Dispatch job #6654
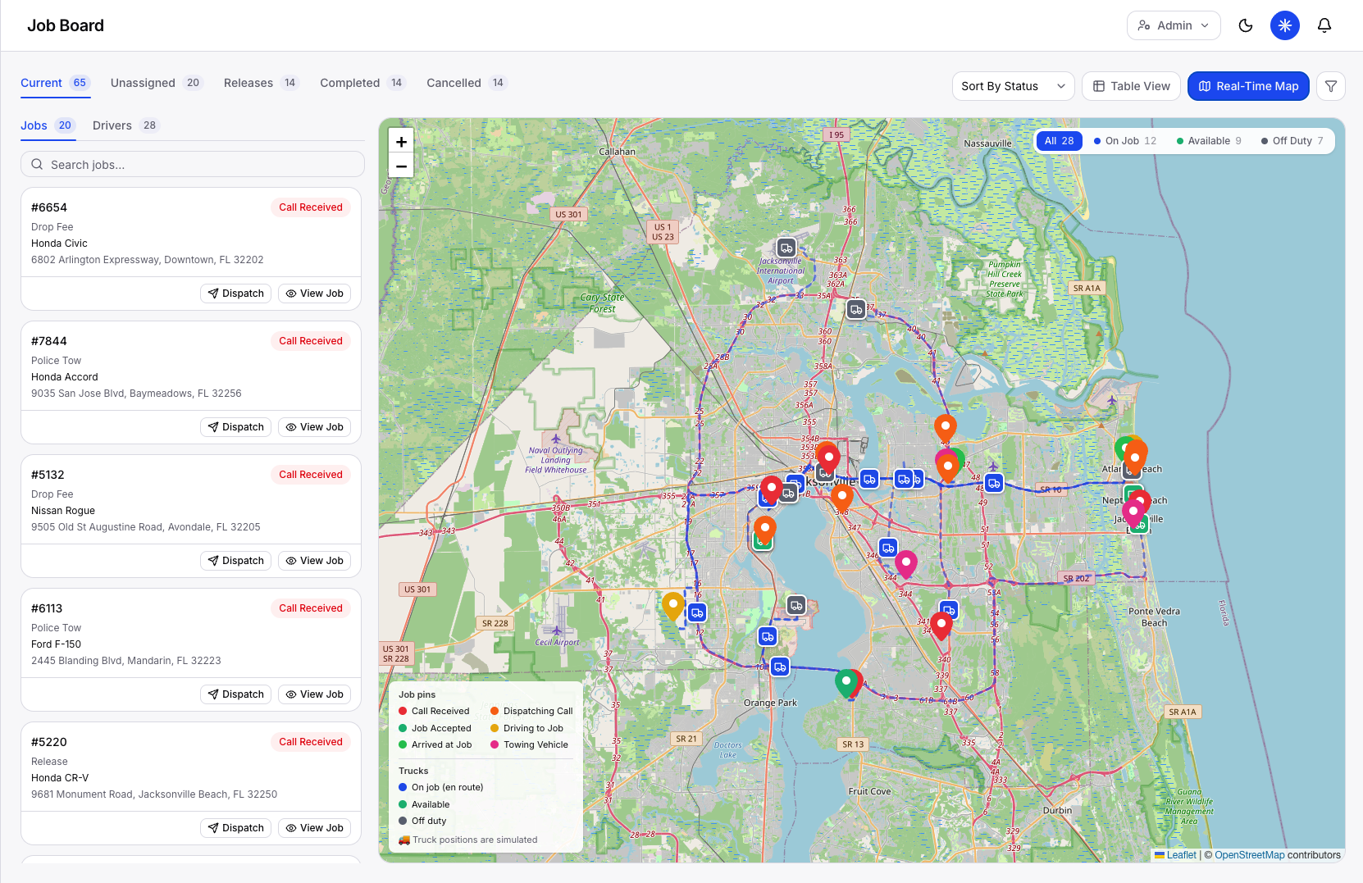1363x883 pixels. point(235,294)
